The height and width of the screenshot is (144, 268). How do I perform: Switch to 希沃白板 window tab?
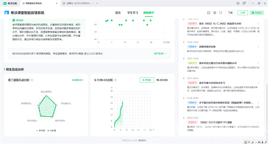point(10,3)
